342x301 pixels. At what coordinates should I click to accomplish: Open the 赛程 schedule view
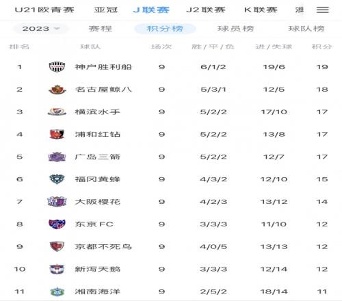(x=101, y=29)
